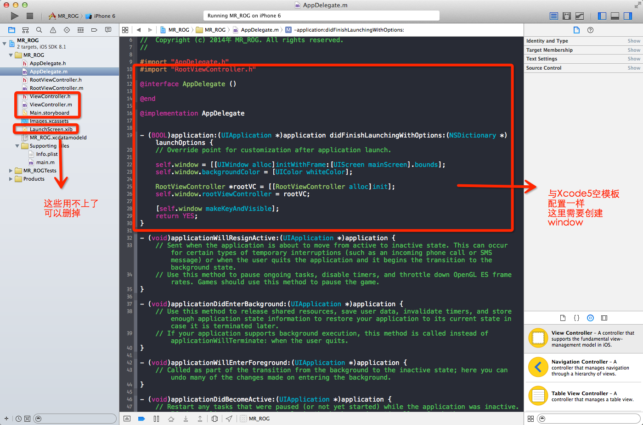
Task: Open the version editor
Action: click(580, 16)
